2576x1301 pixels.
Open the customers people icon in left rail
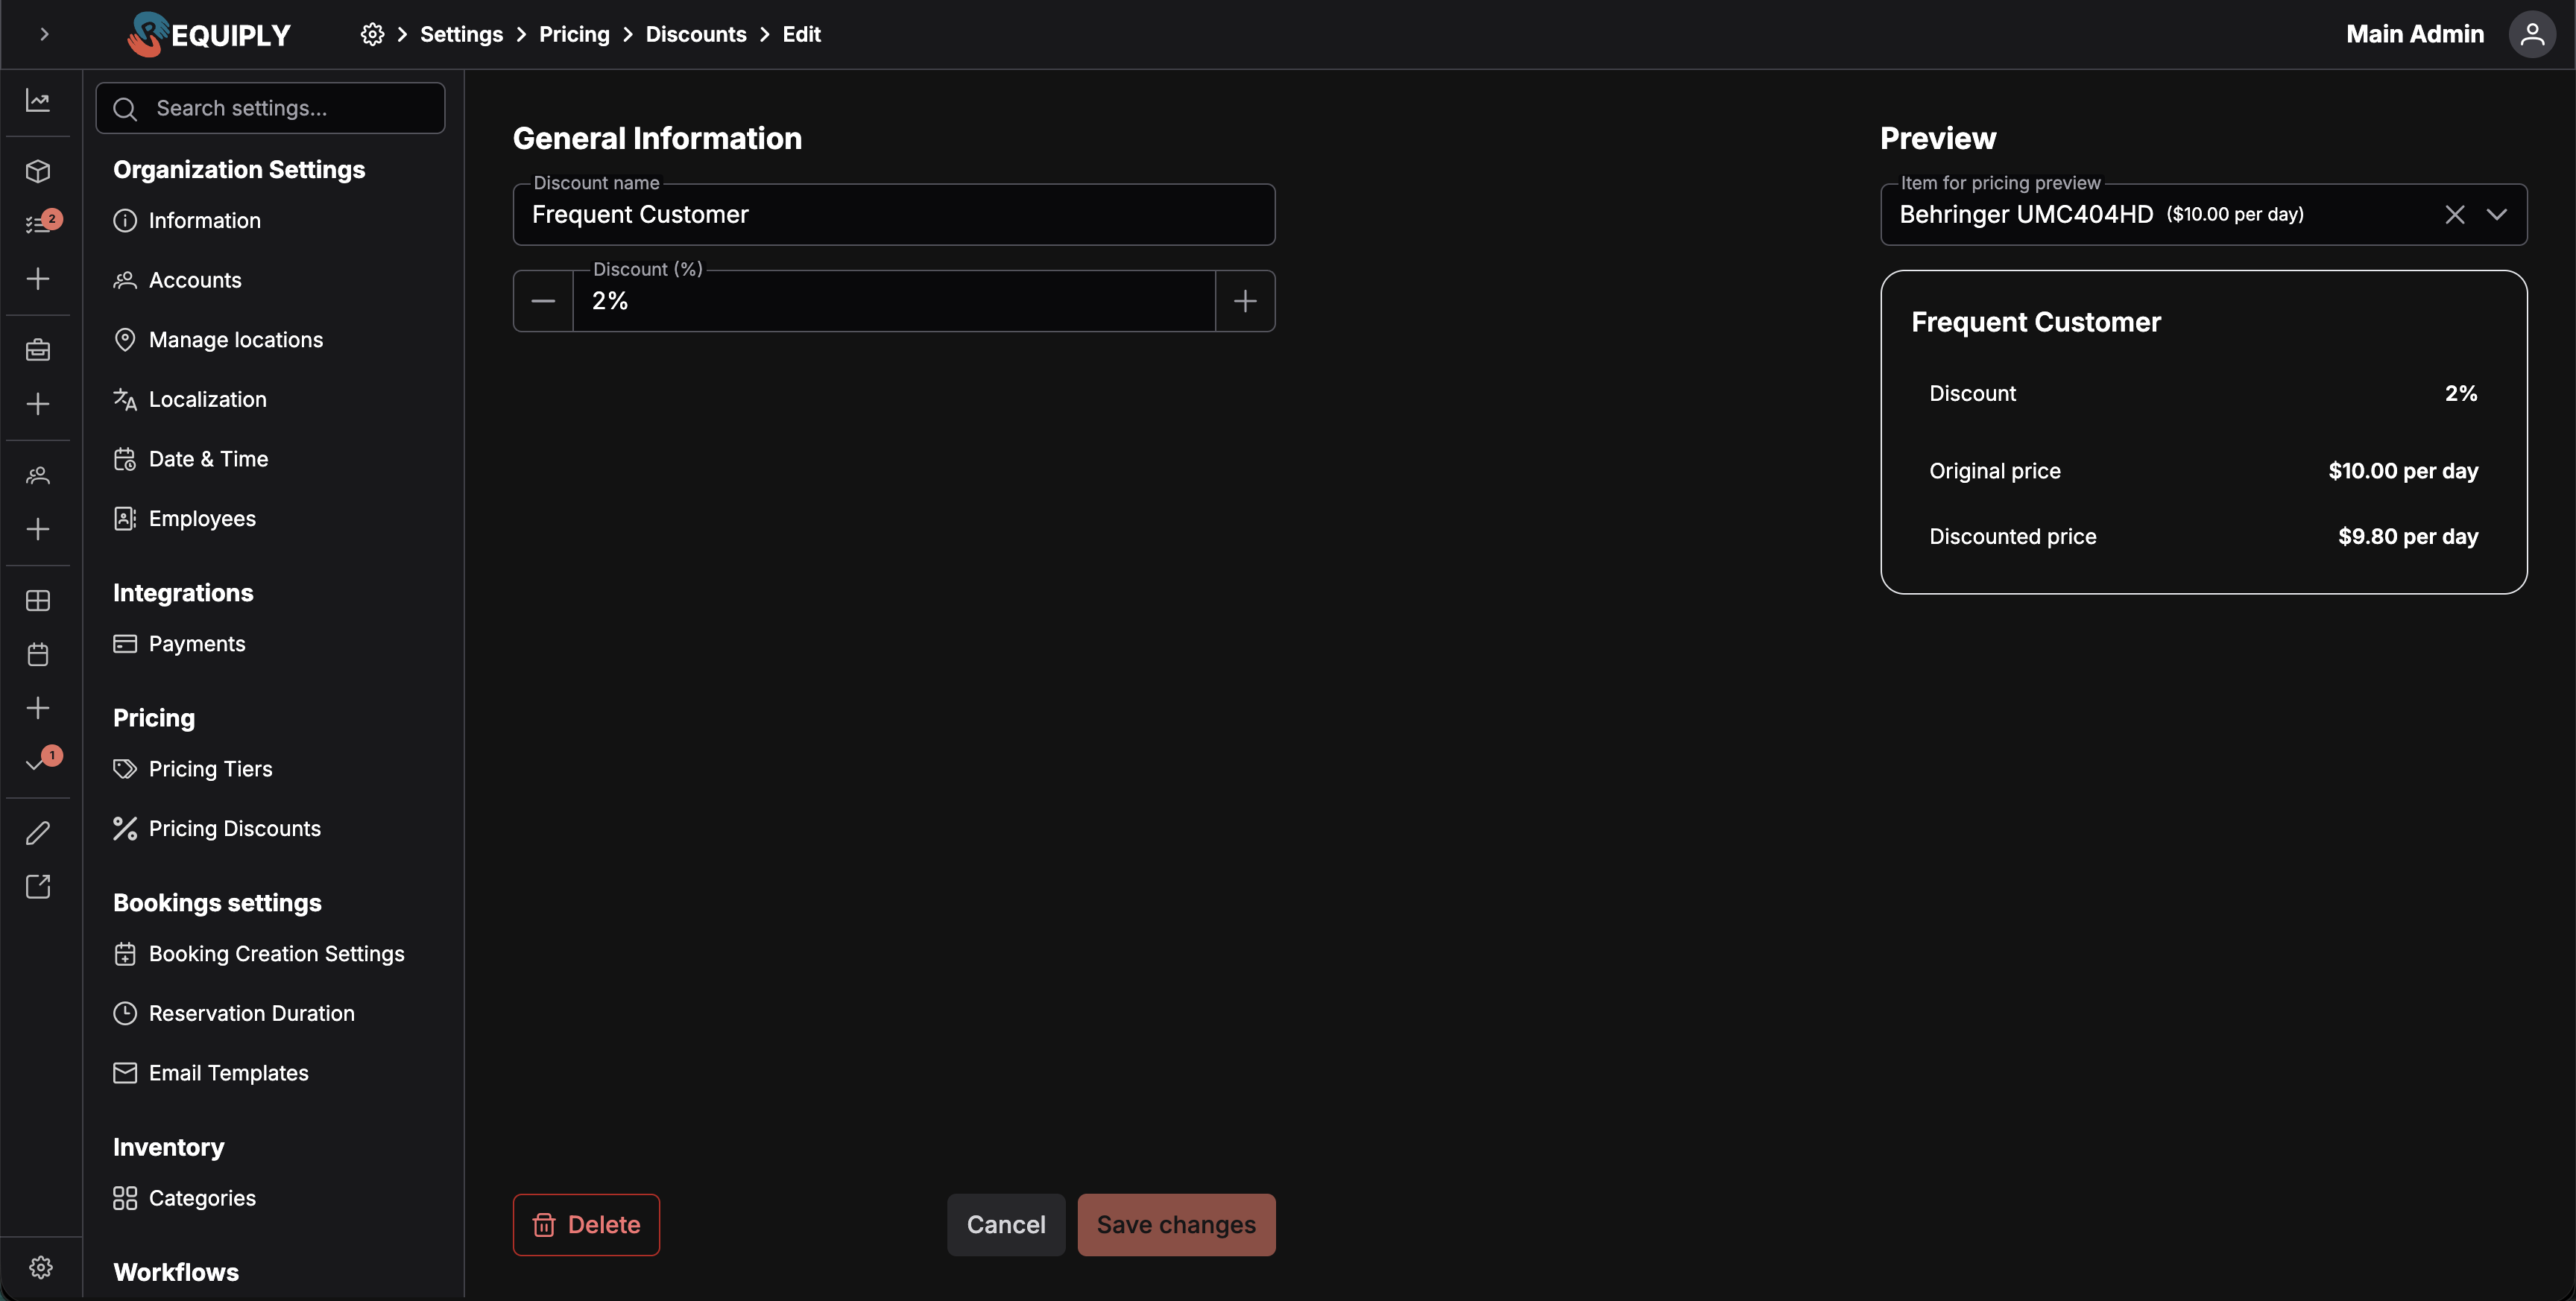point(38,475)
